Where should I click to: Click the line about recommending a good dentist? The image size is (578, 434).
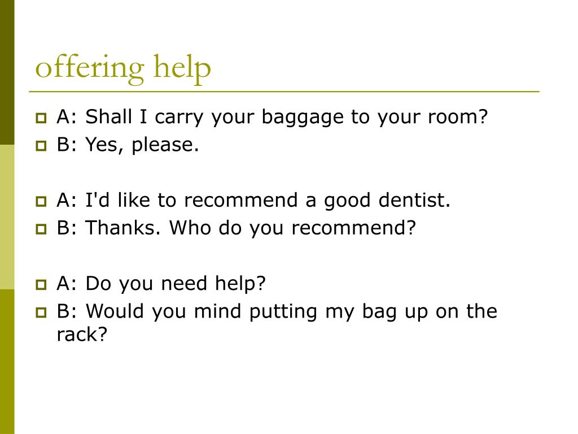coord(253,201)
